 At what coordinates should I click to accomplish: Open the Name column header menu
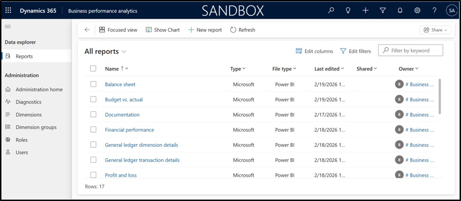pyautogui.click(x=117, y=69)
